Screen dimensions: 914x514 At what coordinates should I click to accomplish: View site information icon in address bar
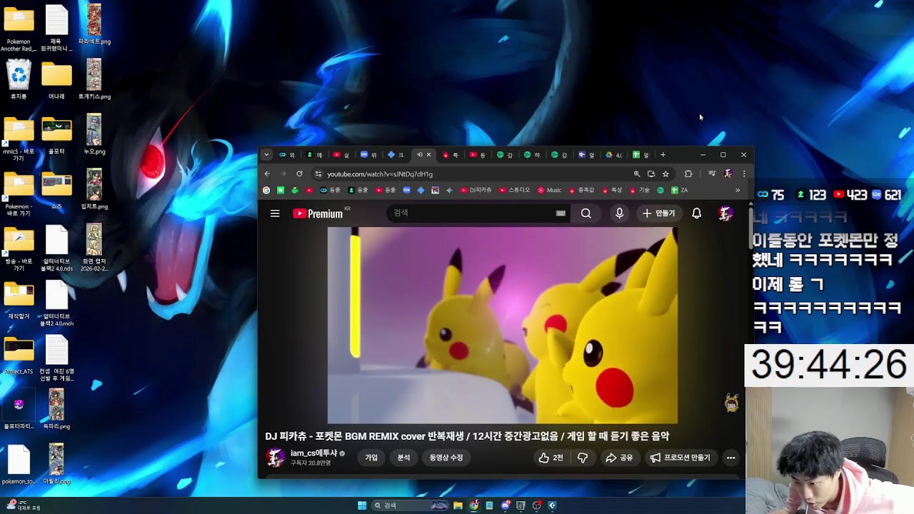pyautogui.click(x=318, y=173)
